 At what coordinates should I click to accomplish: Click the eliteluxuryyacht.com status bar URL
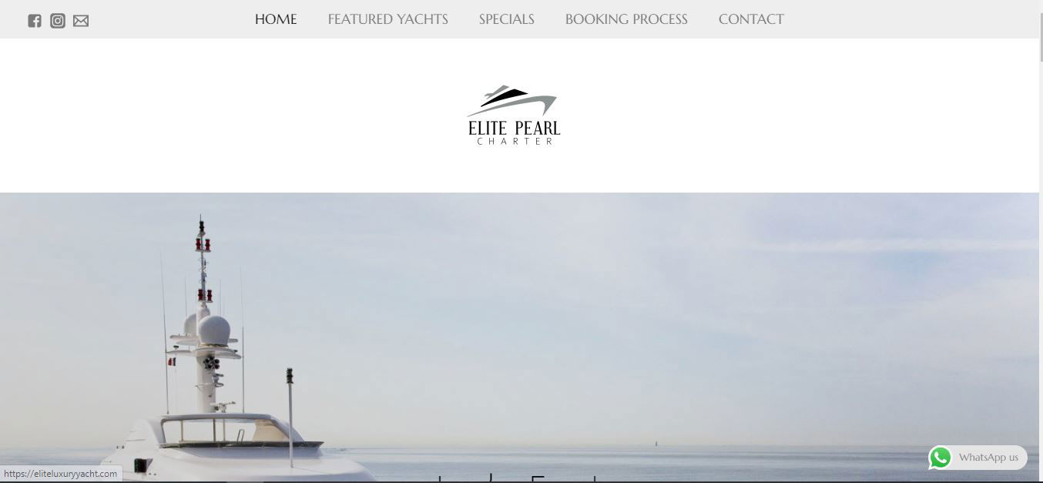pyautogui.click(x=61, y=474)
